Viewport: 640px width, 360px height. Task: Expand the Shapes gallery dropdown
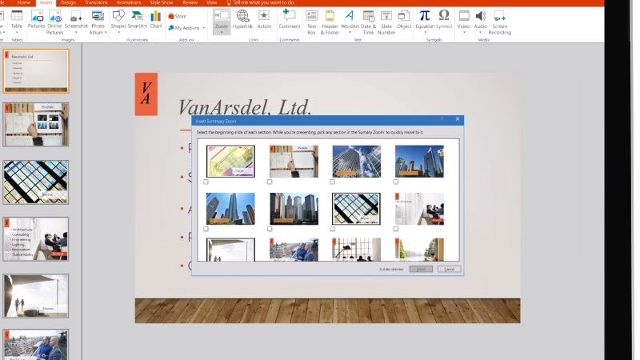click(118, 32)
